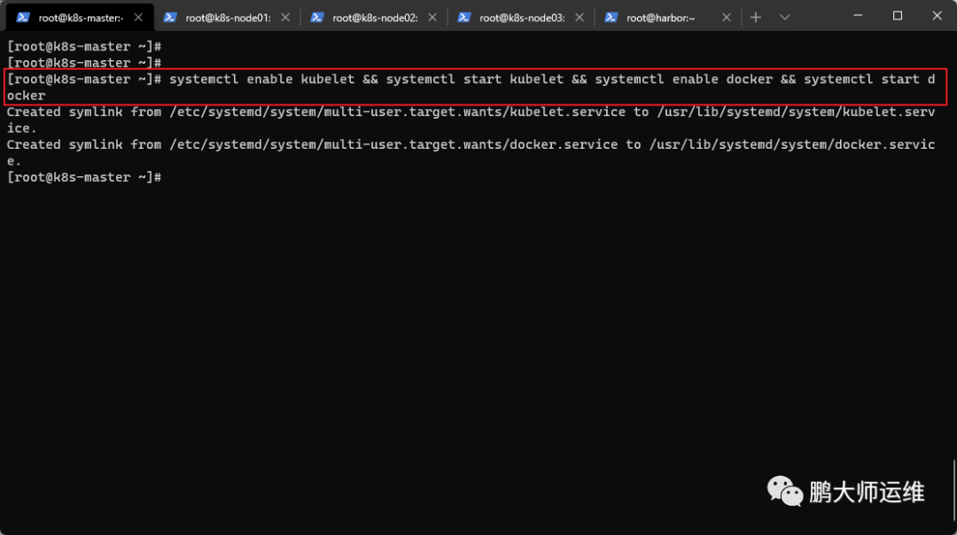
Task: Close the root@harbor tab
Action: pos(727,18)
